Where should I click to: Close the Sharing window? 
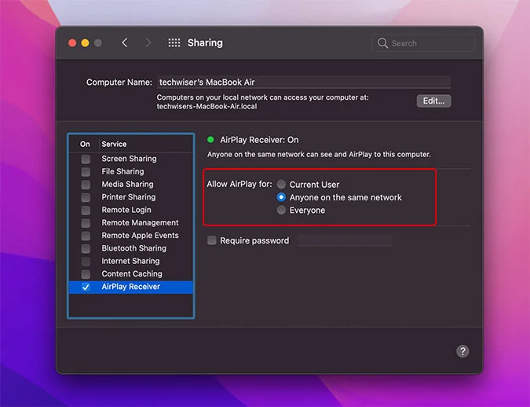point(72,43)
